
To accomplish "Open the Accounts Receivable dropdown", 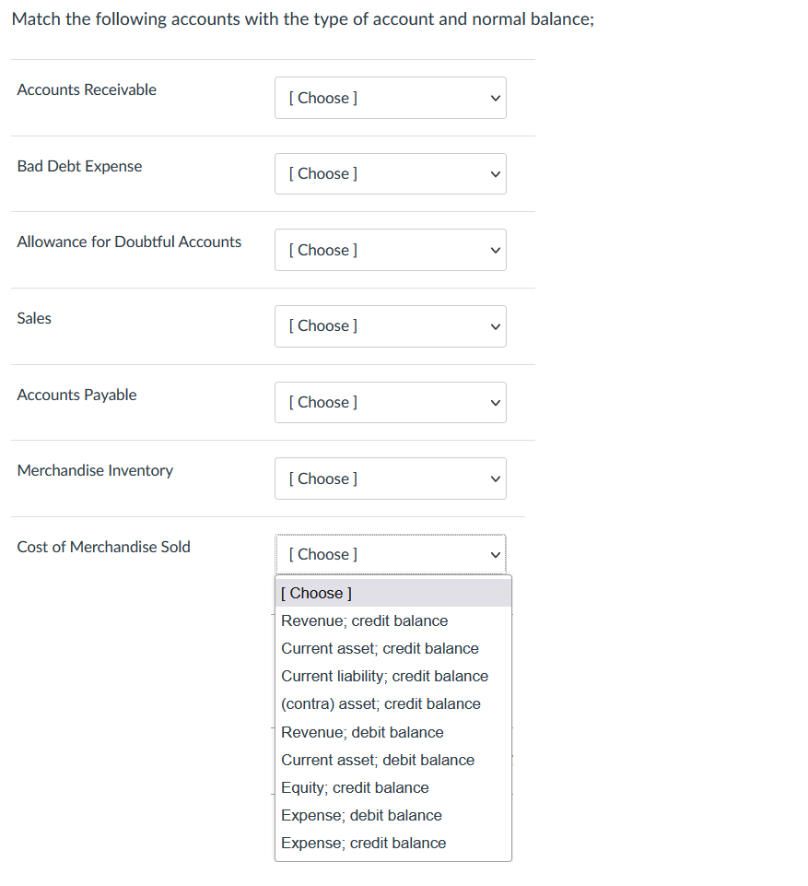I will [390, 98].
